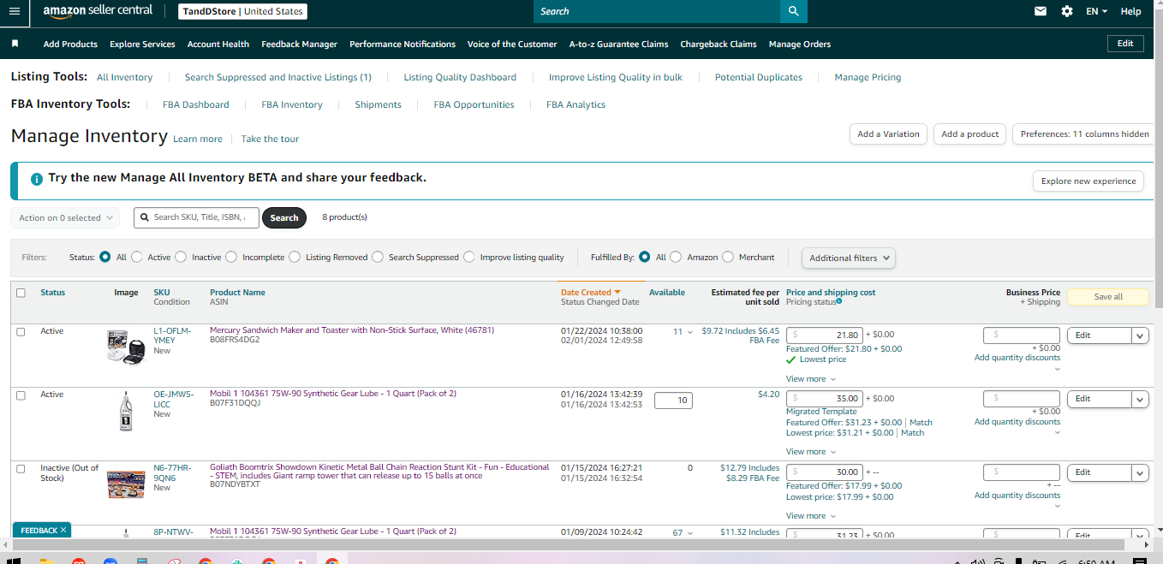
Task: Select the Search Suppressed status radio
Action: click(x=378, y=257)
